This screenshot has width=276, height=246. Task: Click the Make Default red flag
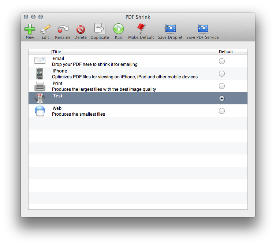pos(141,29)
